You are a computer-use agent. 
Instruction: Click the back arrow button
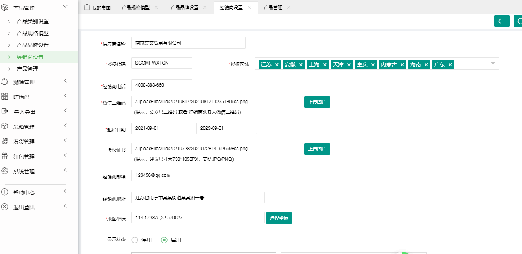(x=501, y=21)
